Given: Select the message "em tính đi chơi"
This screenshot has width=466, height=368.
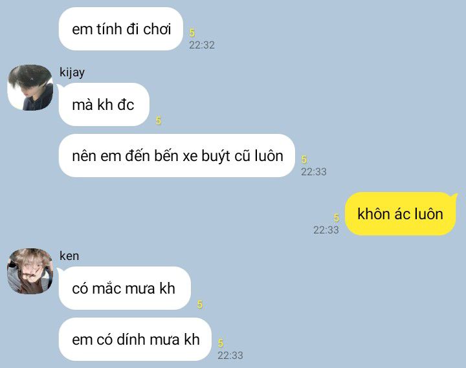Looking at the screenshot, I should (x=121, y=29).
